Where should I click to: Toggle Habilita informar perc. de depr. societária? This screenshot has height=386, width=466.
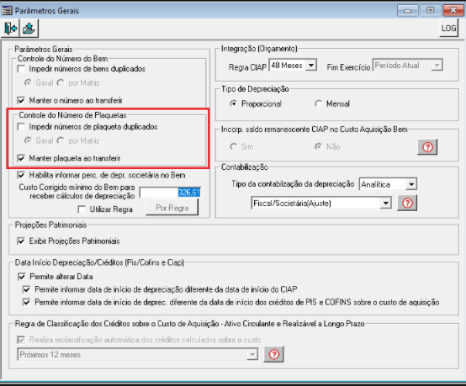(21, 175)
